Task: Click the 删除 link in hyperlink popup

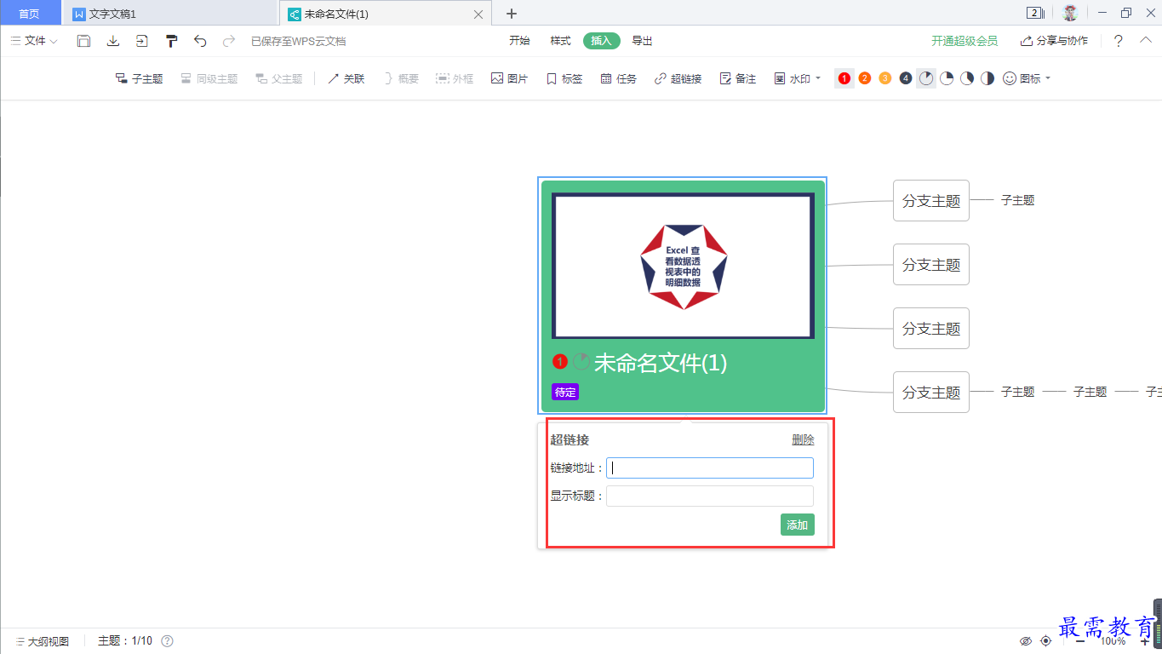Action: point(803,439)
